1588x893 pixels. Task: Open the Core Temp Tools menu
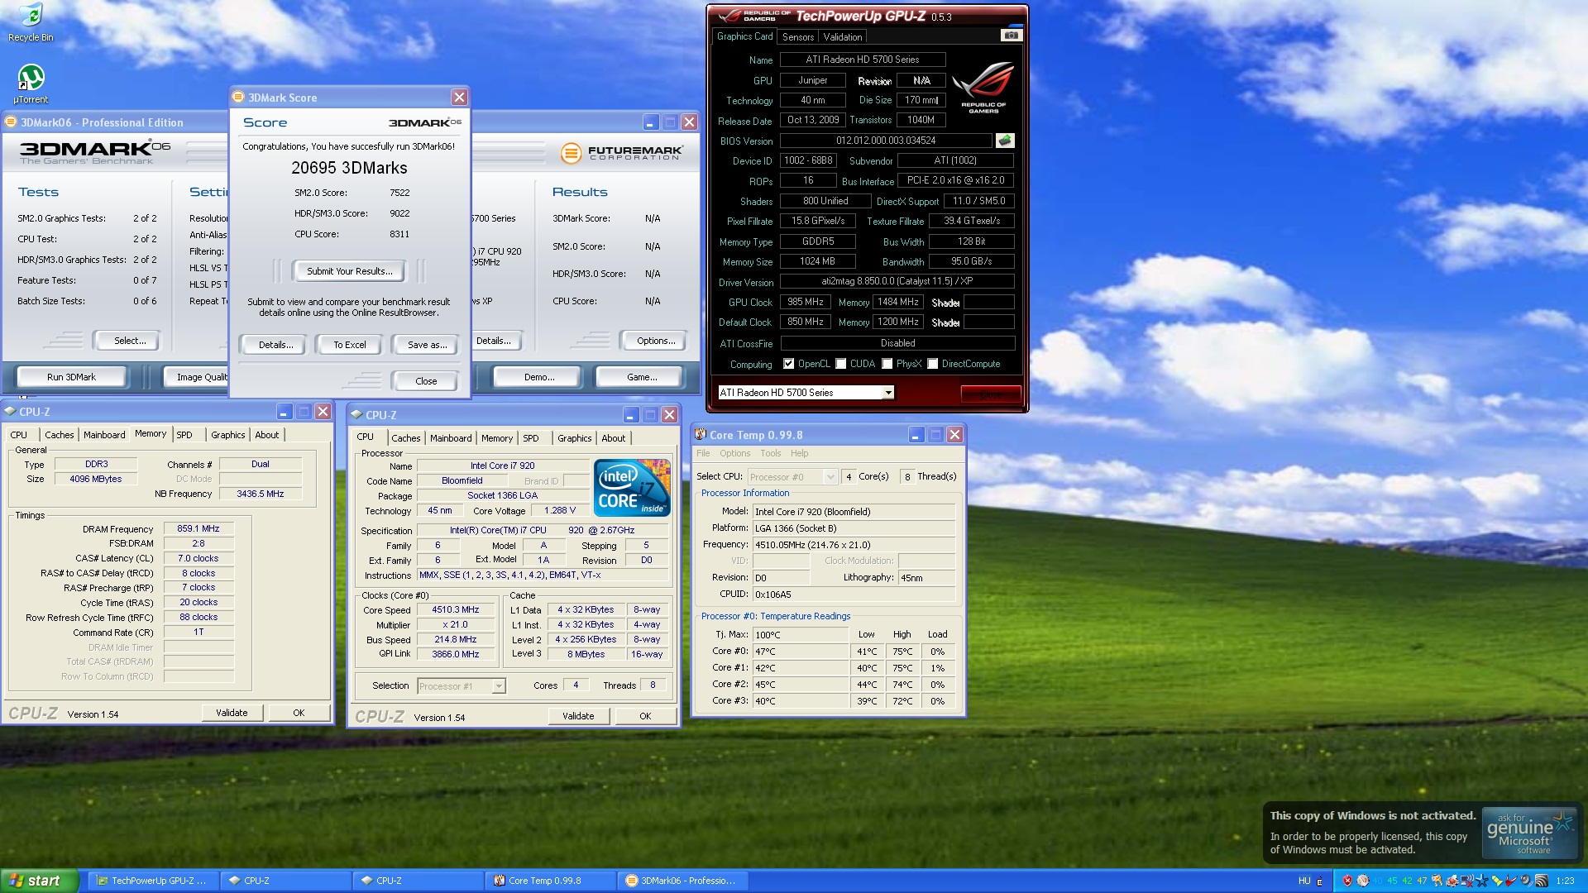[770, 453]
